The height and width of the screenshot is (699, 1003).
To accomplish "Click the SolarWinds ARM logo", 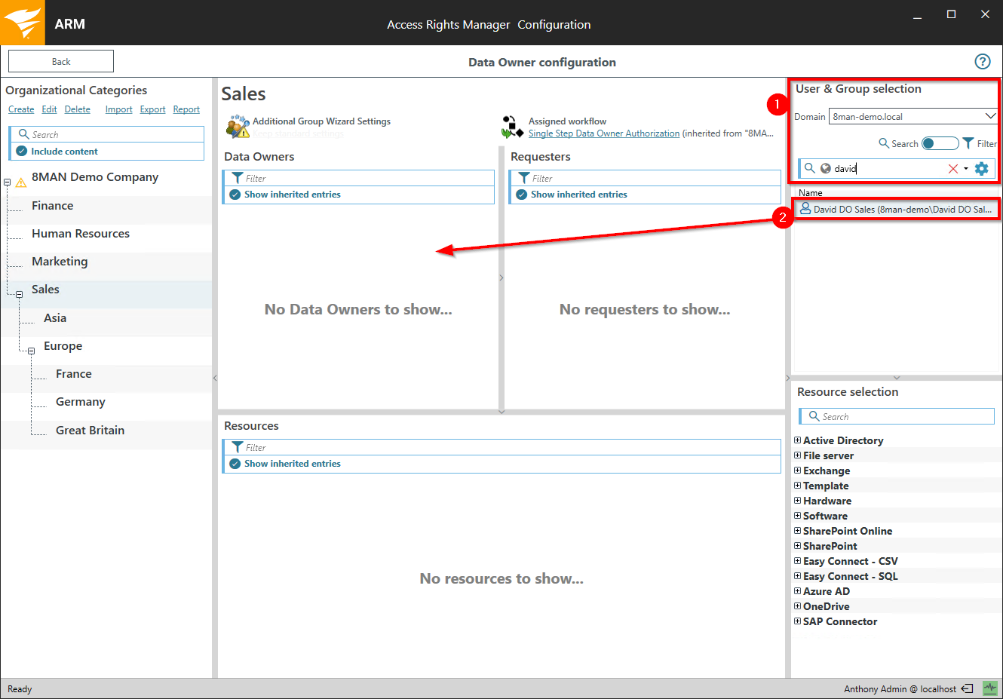I will pyautogui.click(x=23, y=23).
